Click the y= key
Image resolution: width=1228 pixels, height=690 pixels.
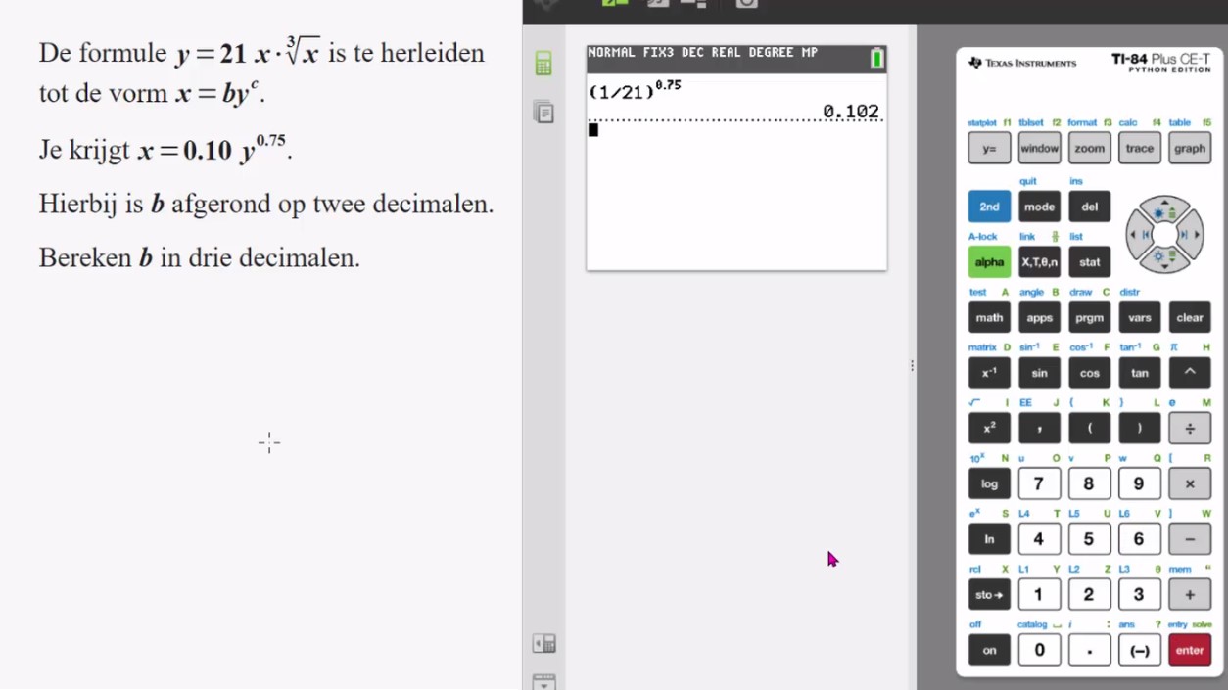click(x=989, y=149)
